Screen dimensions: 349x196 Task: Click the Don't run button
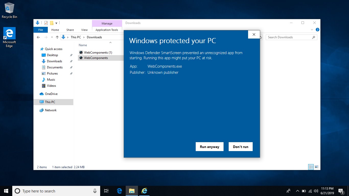click(x=240, y=147)
